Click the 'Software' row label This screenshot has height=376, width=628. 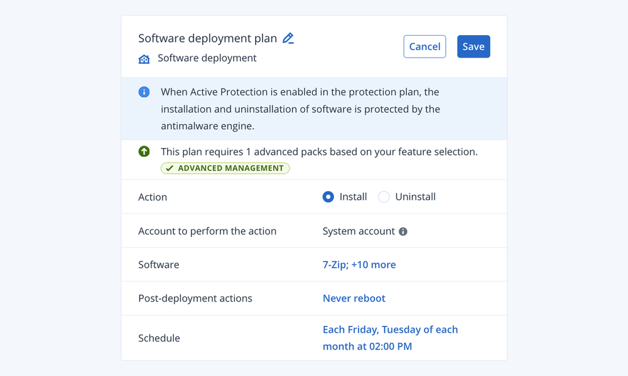pos(159,264)
